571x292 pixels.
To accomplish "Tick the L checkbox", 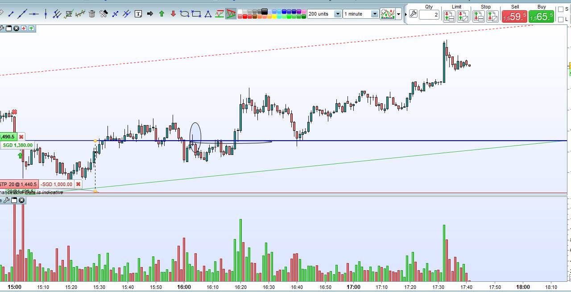I will pos(561,20).
